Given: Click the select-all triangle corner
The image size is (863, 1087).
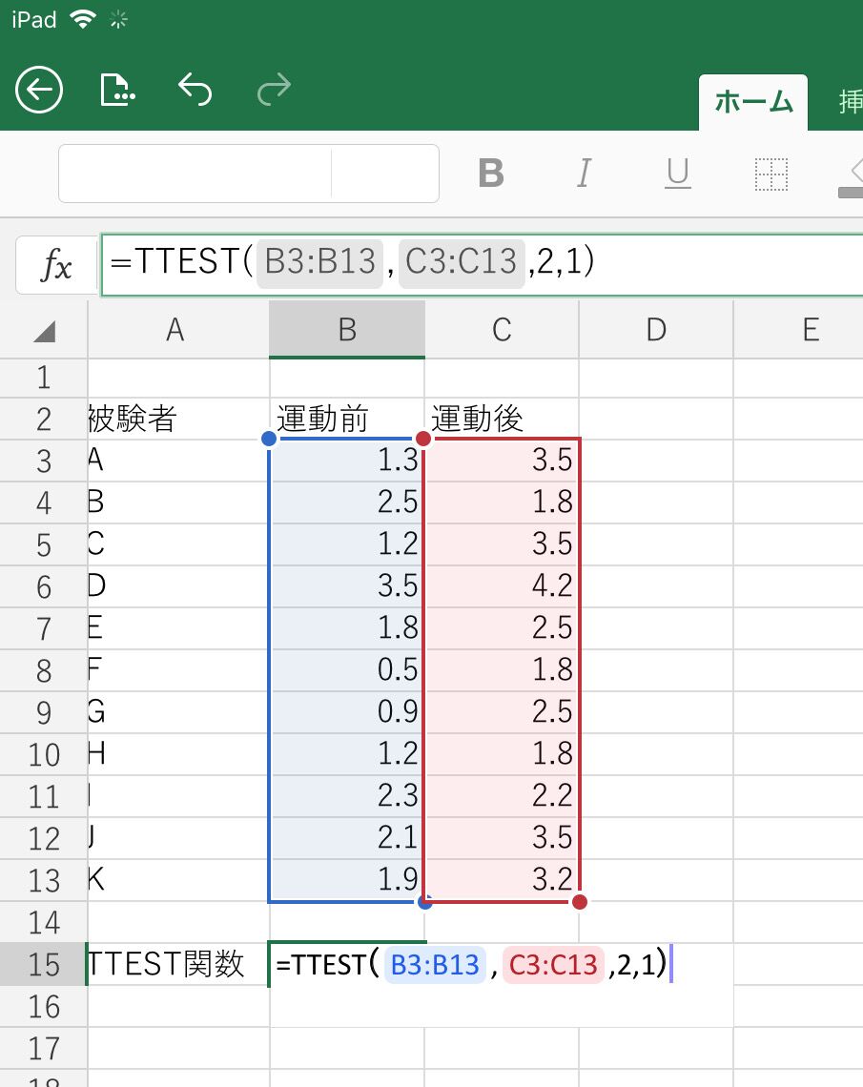Looking at the screenshot, I should coord(45,332).
